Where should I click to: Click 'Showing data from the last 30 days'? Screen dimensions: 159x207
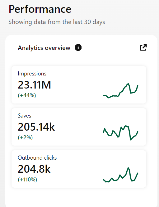click(x=57, y=22)
